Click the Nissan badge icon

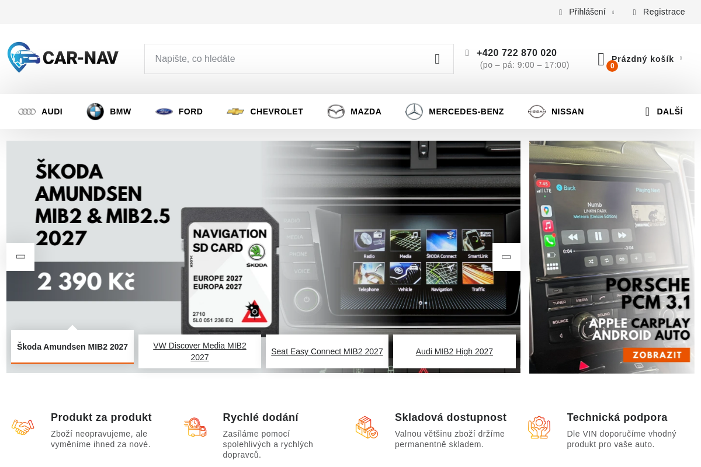537,111
